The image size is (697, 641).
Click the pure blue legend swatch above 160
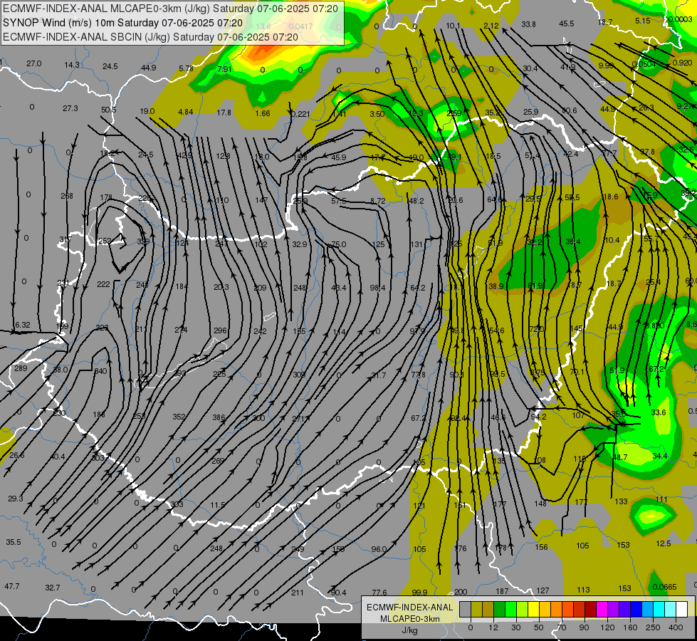[636, 609]
